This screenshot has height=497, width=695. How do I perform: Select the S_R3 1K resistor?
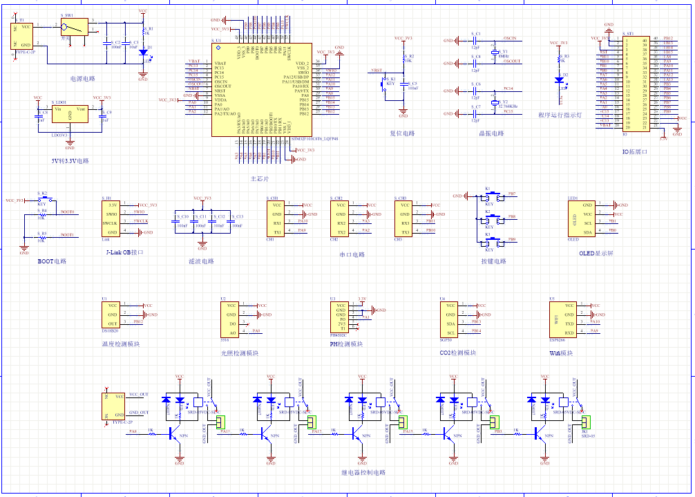[x=559, y=59]
